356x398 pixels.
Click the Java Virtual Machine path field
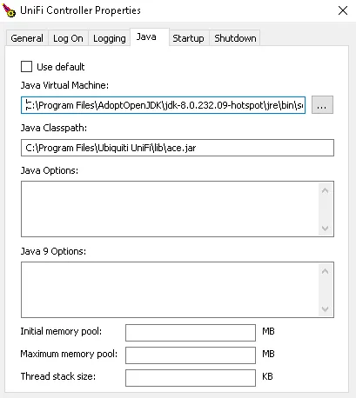click(163, 105)
